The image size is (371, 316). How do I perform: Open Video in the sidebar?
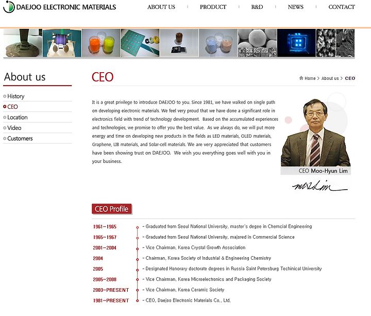coord(14,128)
